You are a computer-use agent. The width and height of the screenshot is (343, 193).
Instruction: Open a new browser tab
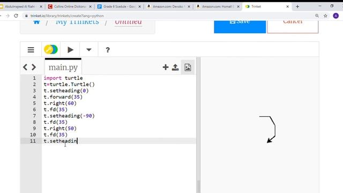click(x=297, y=6)
